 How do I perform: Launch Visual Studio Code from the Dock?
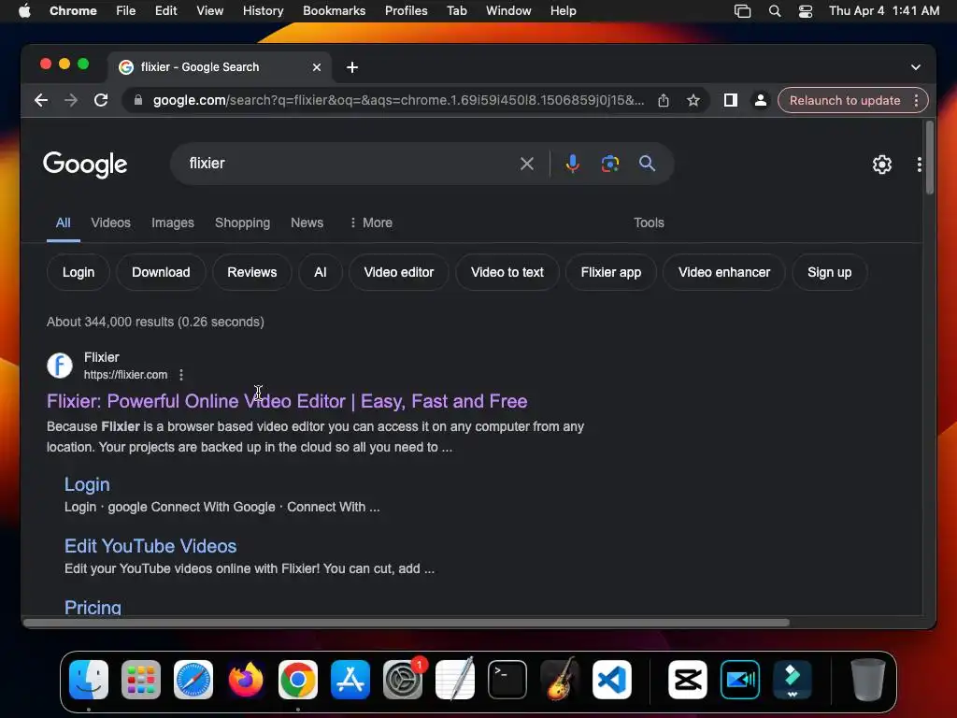[611, 679]
